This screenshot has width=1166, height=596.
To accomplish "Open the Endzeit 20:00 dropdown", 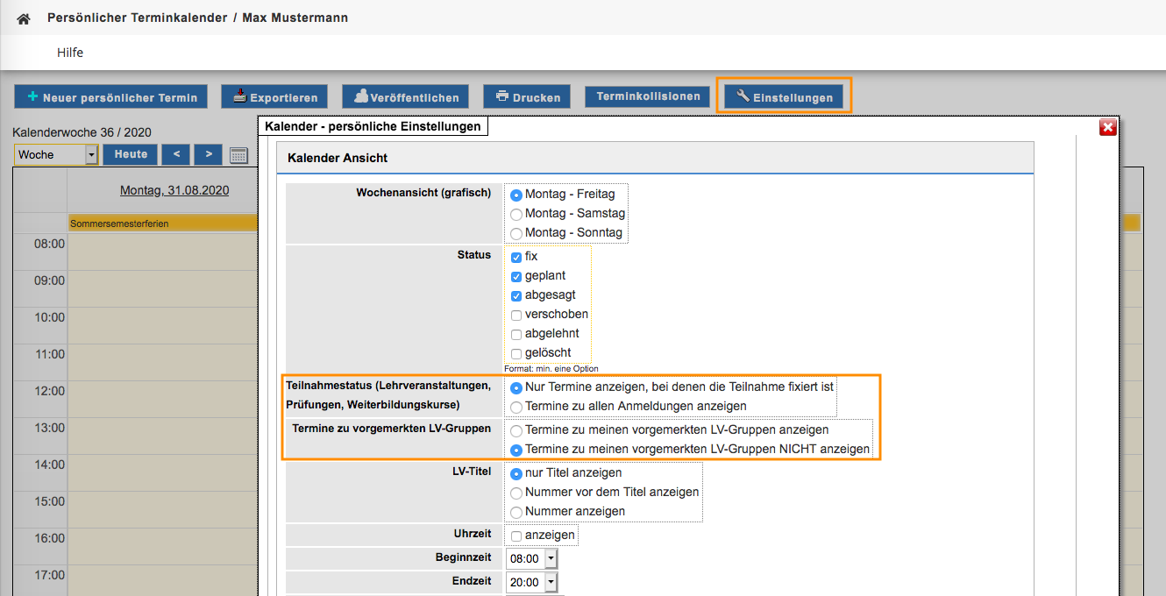I will 551,582.
